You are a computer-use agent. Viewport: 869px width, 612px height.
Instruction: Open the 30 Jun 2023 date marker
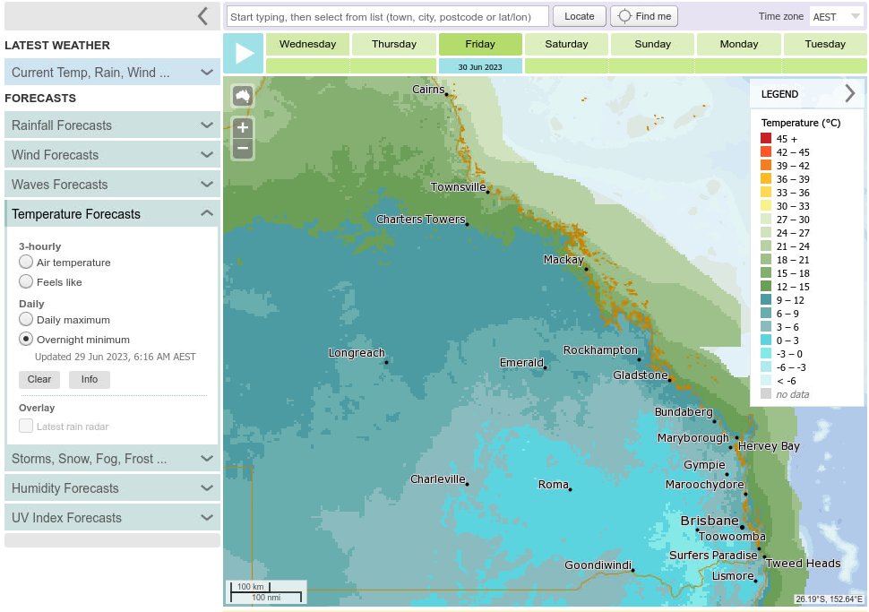point(480,65)
